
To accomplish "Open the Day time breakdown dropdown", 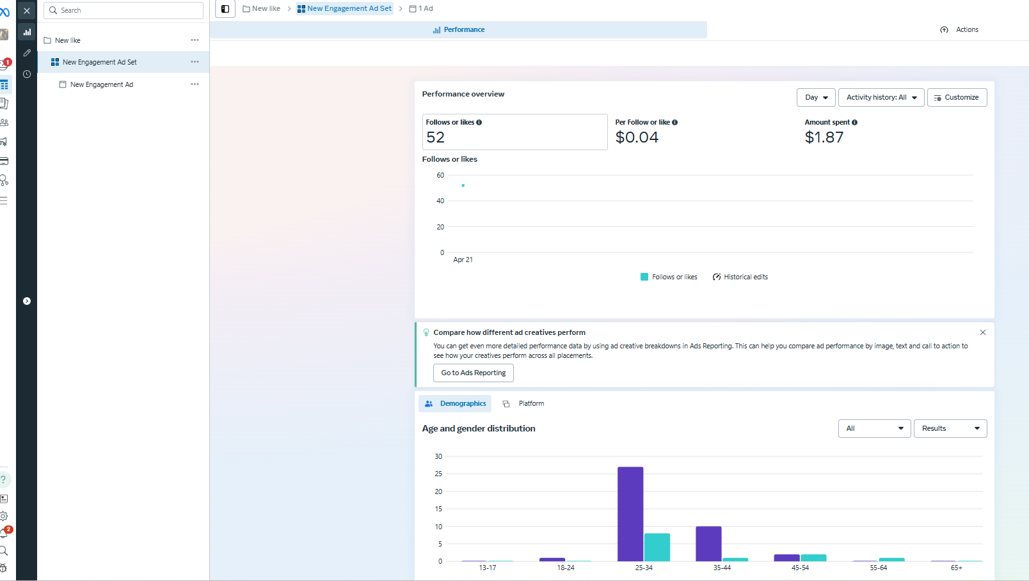I will [816, 97].
